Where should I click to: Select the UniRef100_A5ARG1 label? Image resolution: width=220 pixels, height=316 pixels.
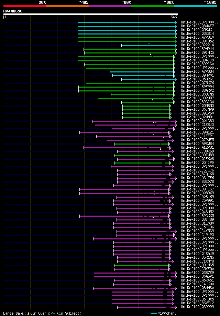point(197,79)
